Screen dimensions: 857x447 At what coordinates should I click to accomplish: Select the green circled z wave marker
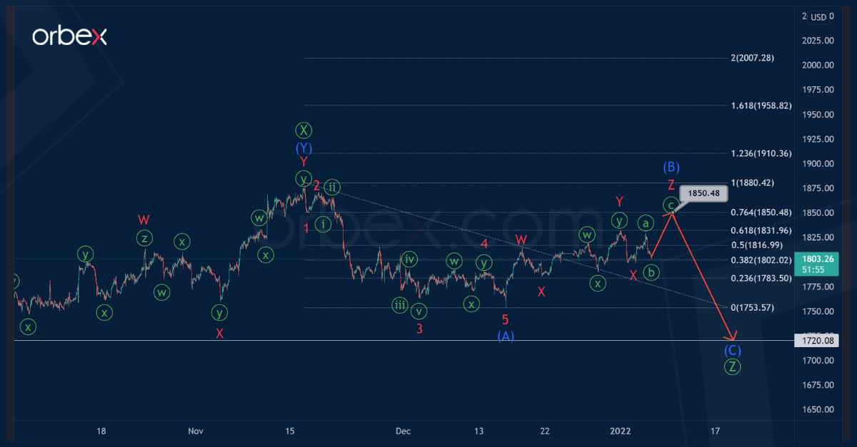(x=144, y=239)
